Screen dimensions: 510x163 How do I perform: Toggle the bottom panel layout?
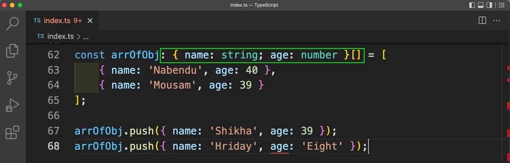(481, 5)
